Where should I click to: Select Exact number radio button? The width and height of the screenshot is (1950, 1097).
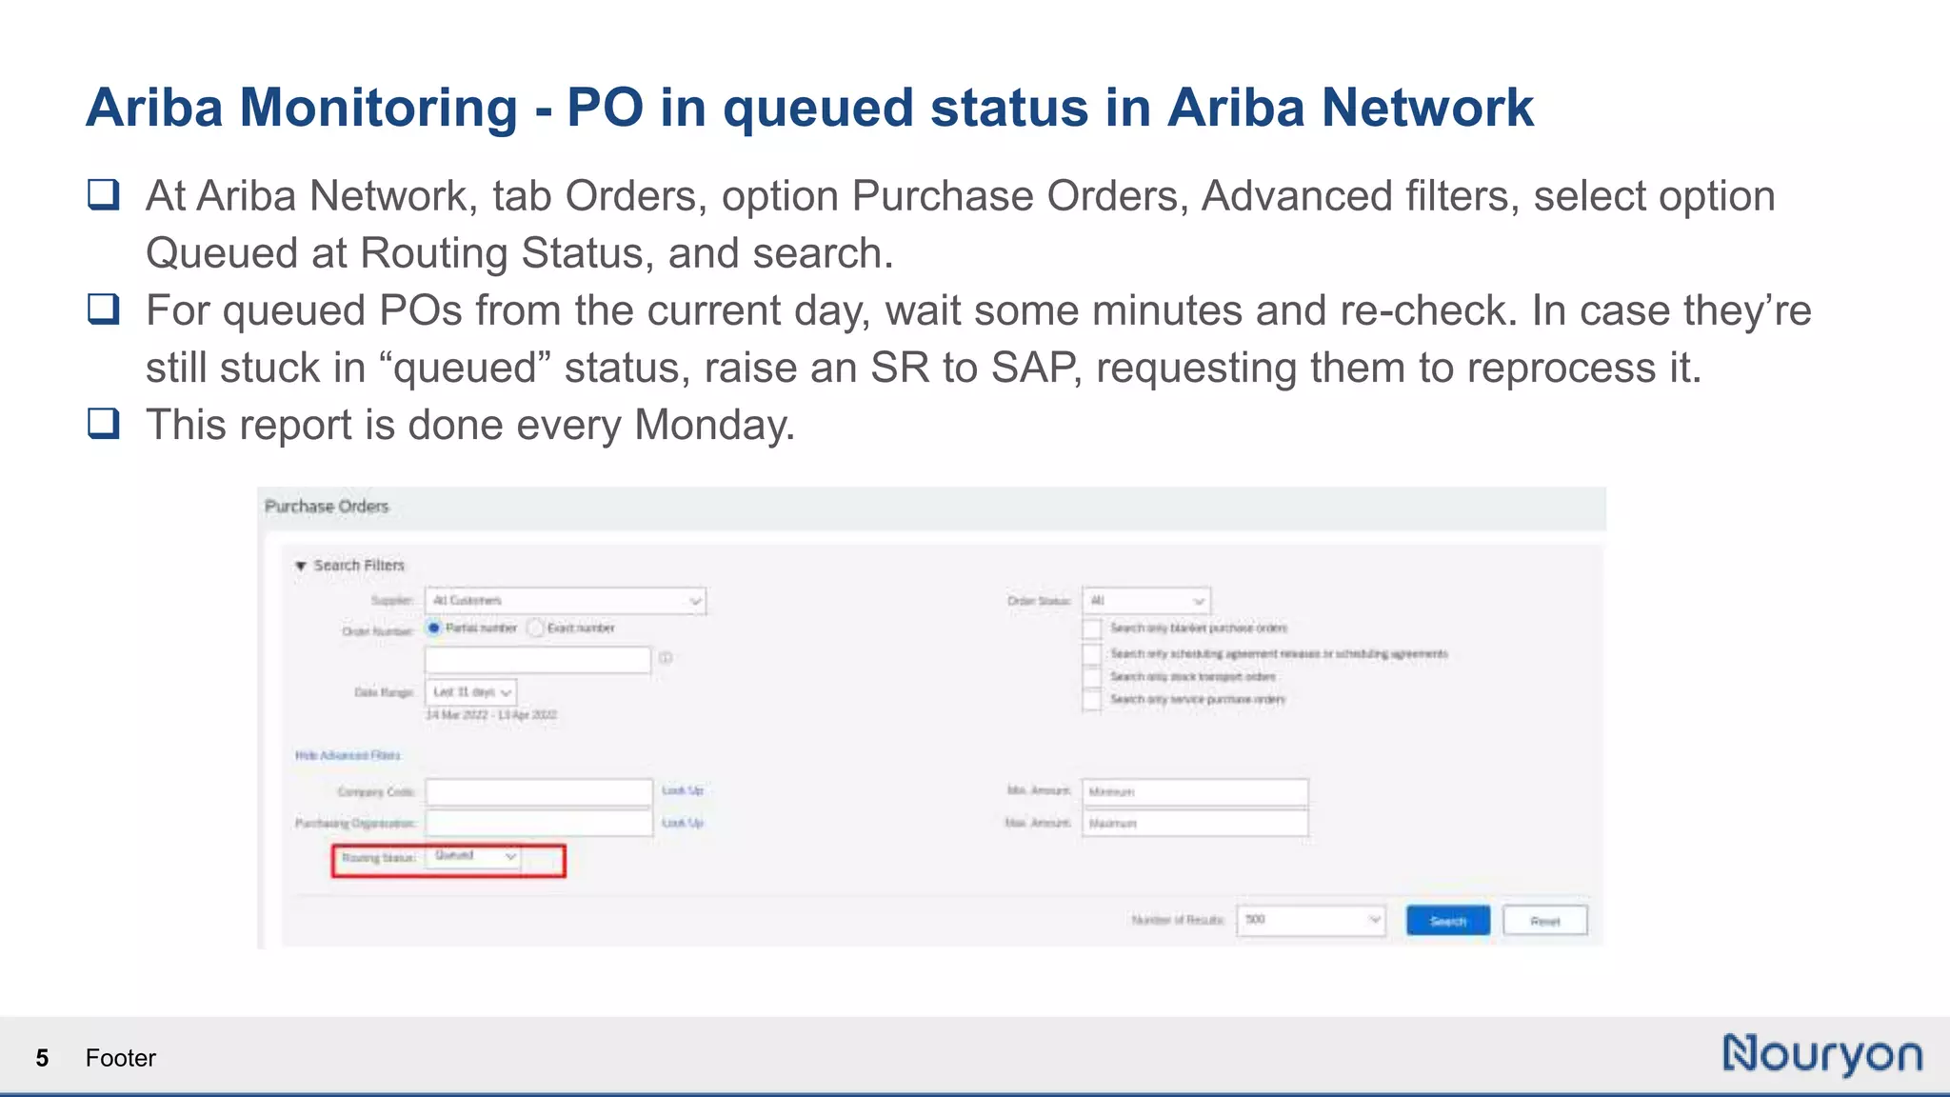pyautogui.click(x=536, y=628)
